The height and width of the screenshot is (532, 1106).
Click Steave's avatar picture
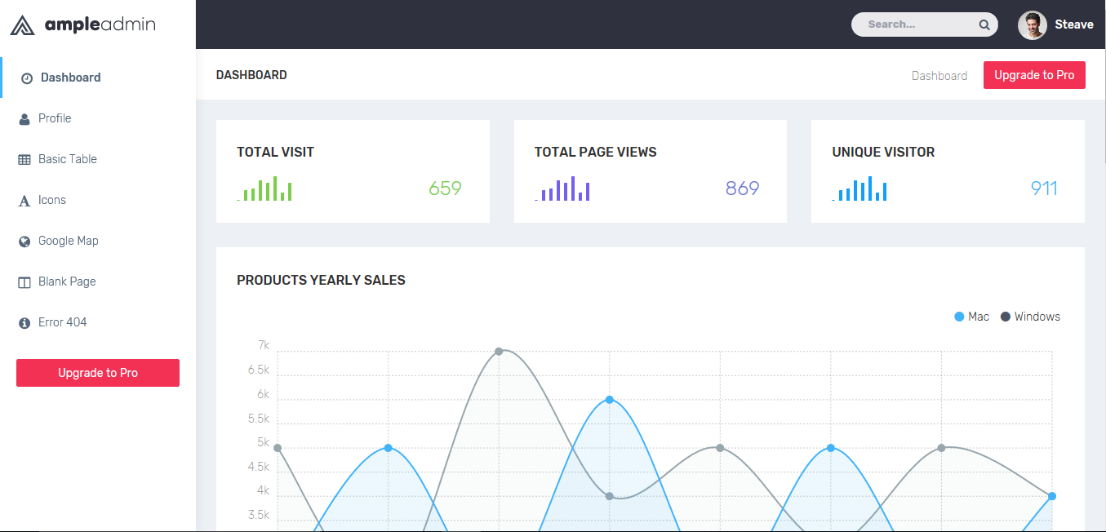1033,25
